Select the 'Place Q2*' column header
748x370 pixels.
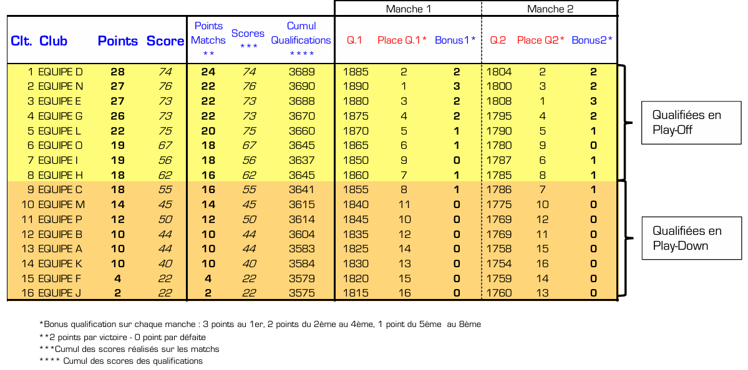541,40
